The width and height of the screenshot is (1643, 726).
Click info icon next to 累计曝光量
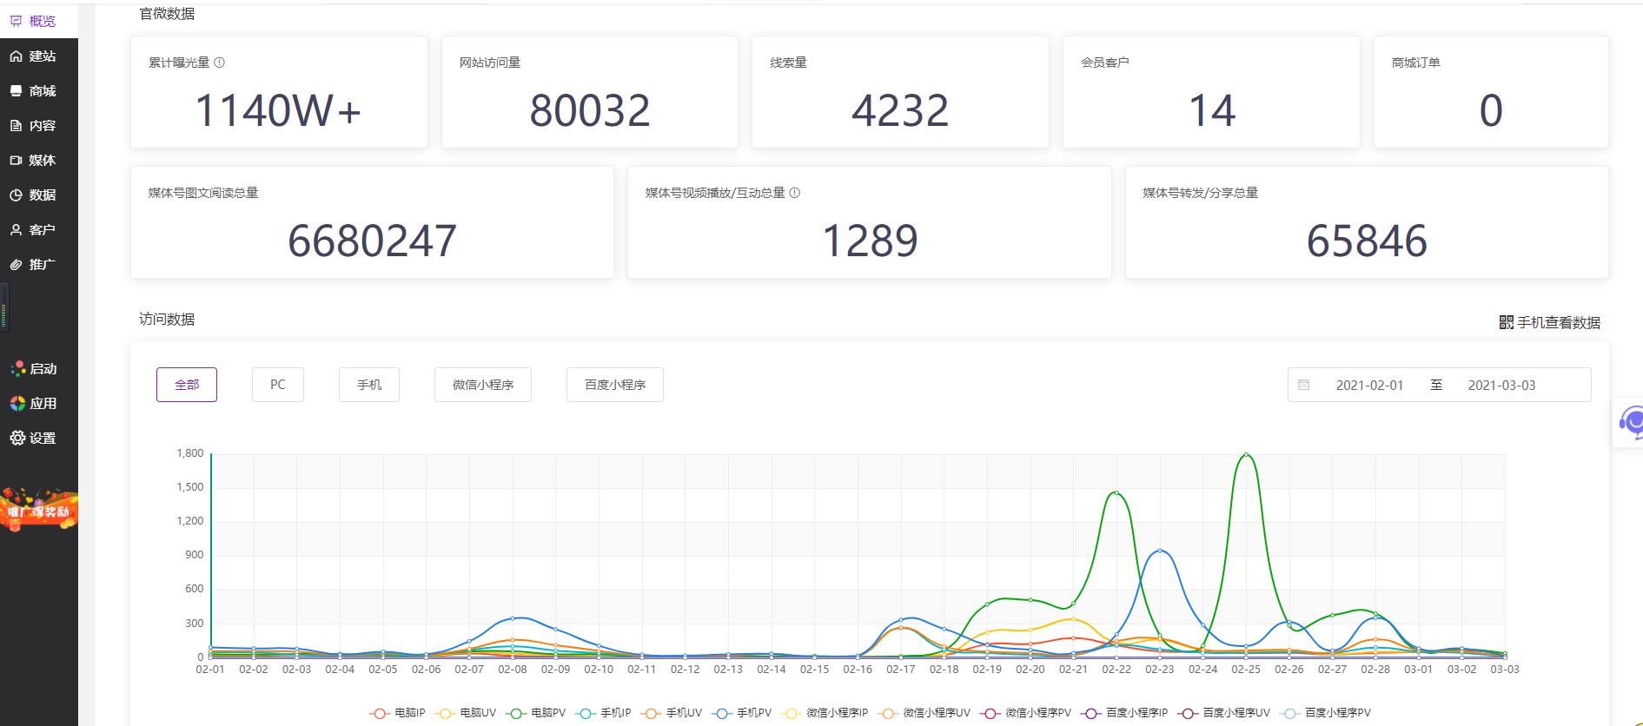coord(220,63)
